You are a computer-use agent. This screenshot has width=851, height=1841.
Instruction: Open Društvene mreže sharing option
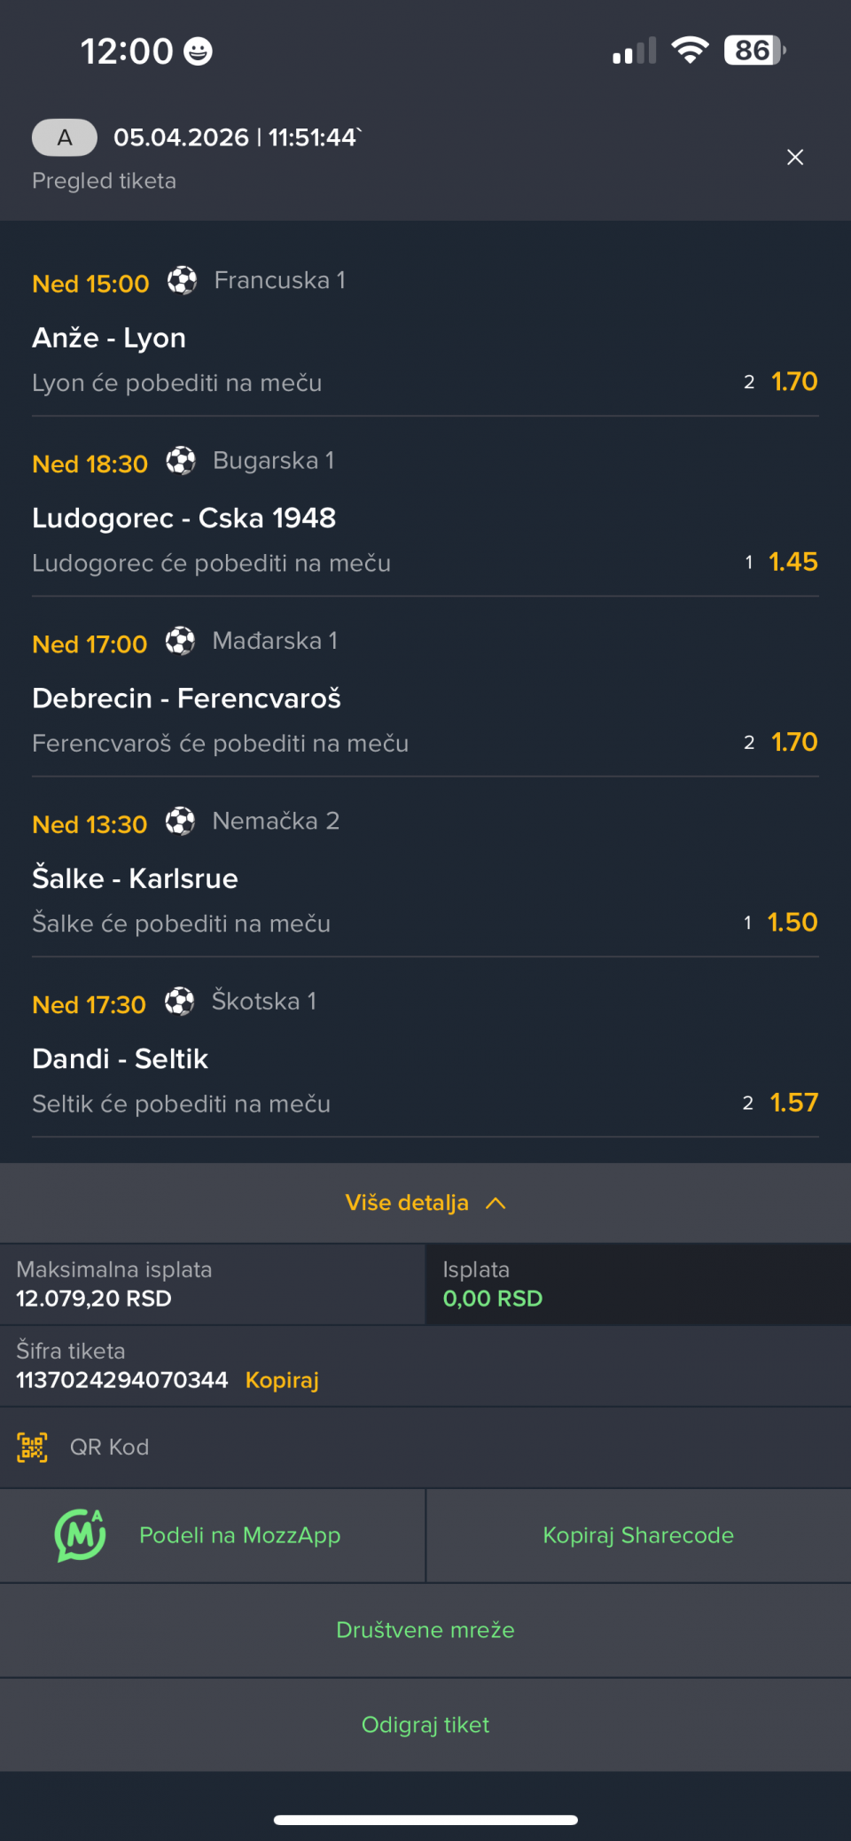click(425, 1630)
